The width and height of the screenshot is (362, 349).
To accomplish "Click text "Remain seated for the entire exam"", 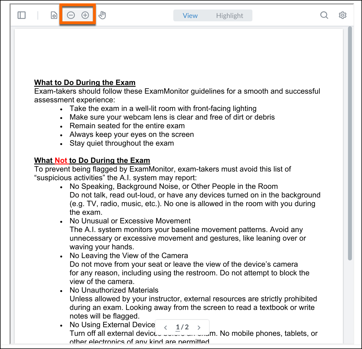I will point(127,126).
